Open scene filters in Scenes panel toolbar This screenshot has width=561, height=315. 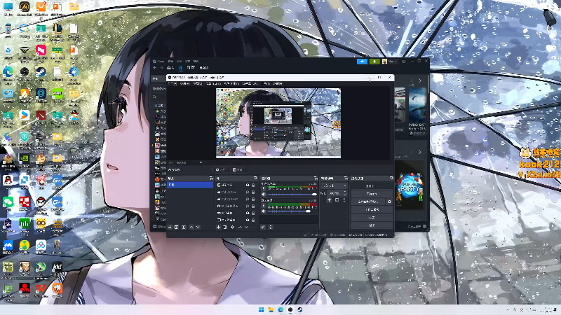coord(184,227)
